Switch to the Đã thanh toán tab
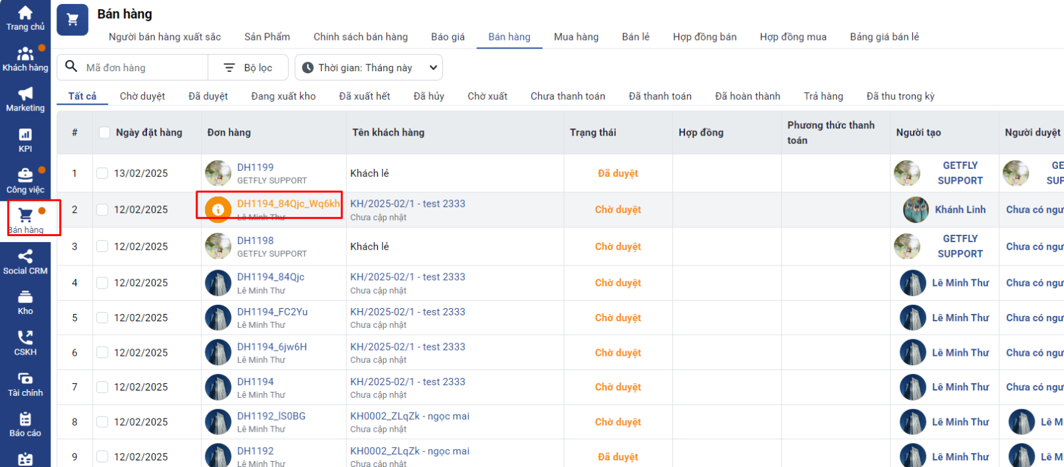This screenshot has height=467, width=1064. tap(660, 96)
